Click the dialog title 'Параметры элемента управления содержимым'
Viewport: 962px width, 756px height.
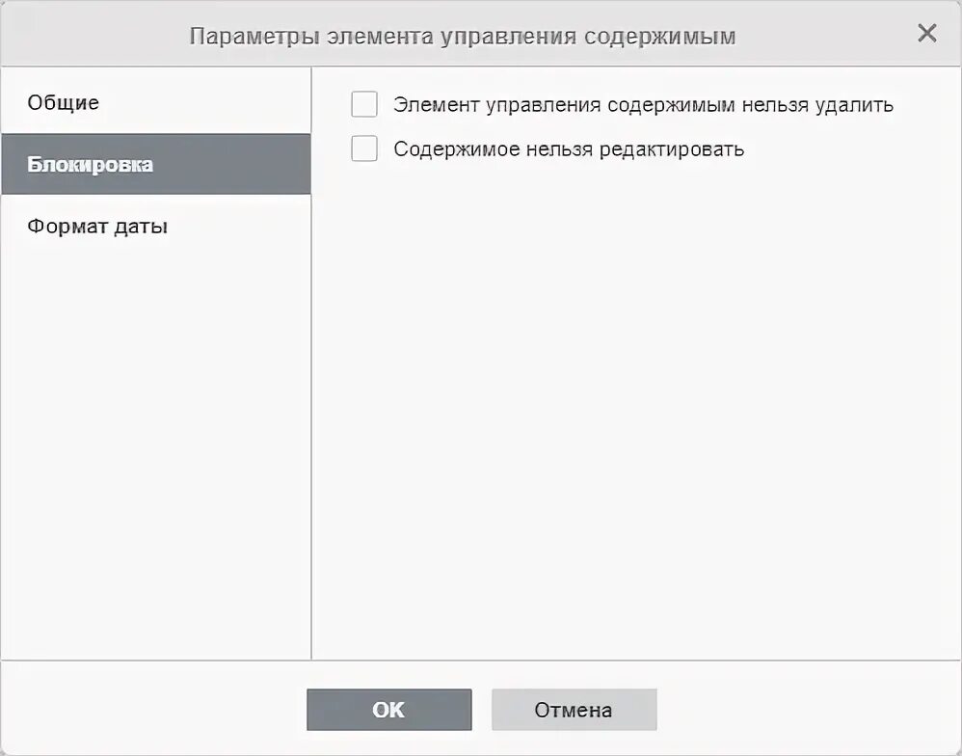tap(462, 37)
